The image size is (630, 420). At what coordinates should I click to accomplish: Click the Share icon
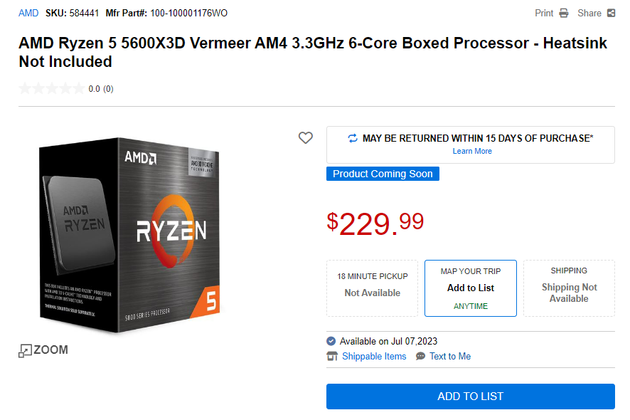click(613, 13)
